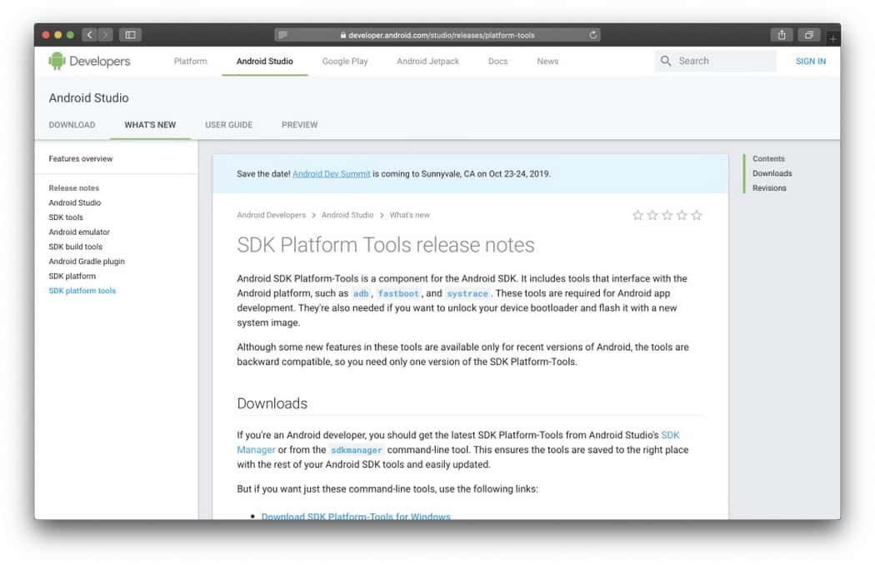Screen dimensions: 875x565
Task: Rate the page four stars
Action: pos(682,215)
